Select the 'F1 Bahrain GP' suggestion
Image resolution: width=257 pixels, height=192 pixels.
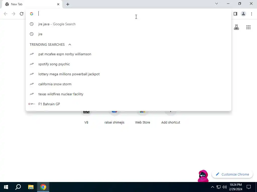[128, 104]
